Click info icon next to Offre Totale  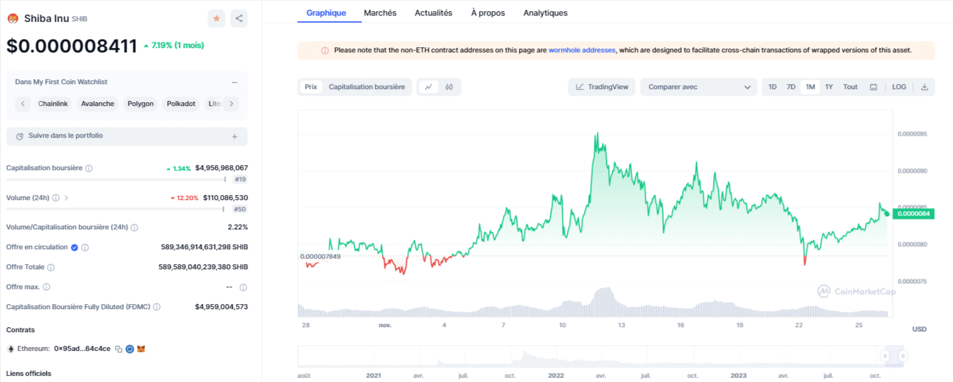coord(50,267)
